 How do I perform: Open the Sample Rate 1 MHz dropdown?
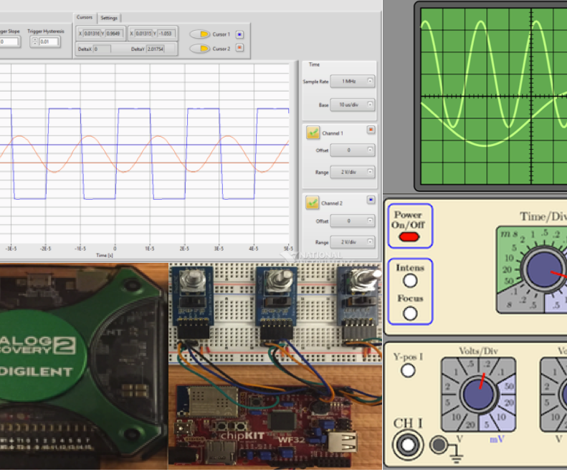click(x=352, y=82)
